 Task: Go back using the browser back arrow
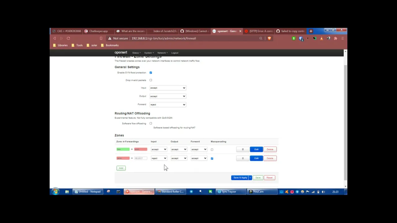click(x=55, y=38)
